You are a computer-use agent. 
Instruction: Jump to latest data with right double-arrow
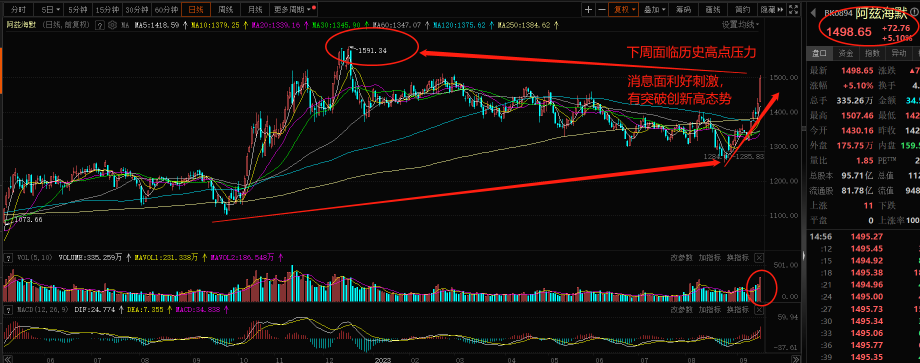795,359
